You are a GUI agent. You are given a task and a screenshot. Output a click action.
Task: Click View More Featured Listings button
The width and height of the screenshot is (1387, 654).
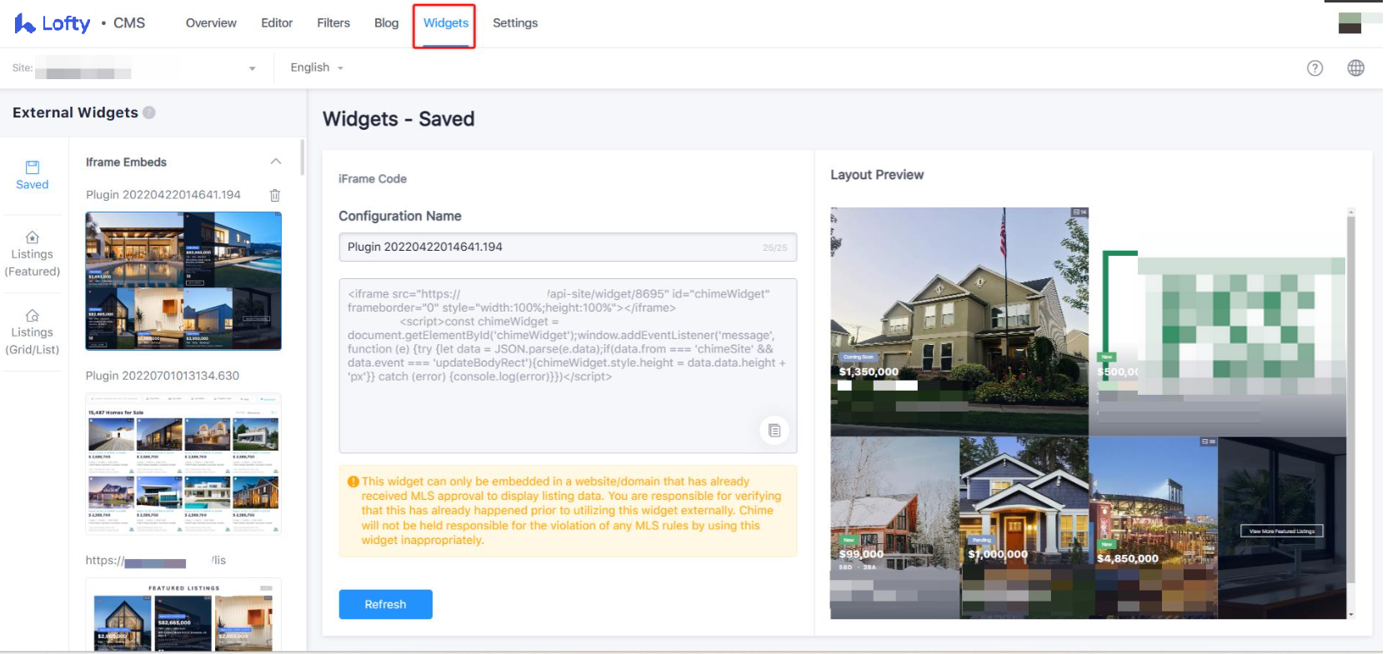(1281, 531)
